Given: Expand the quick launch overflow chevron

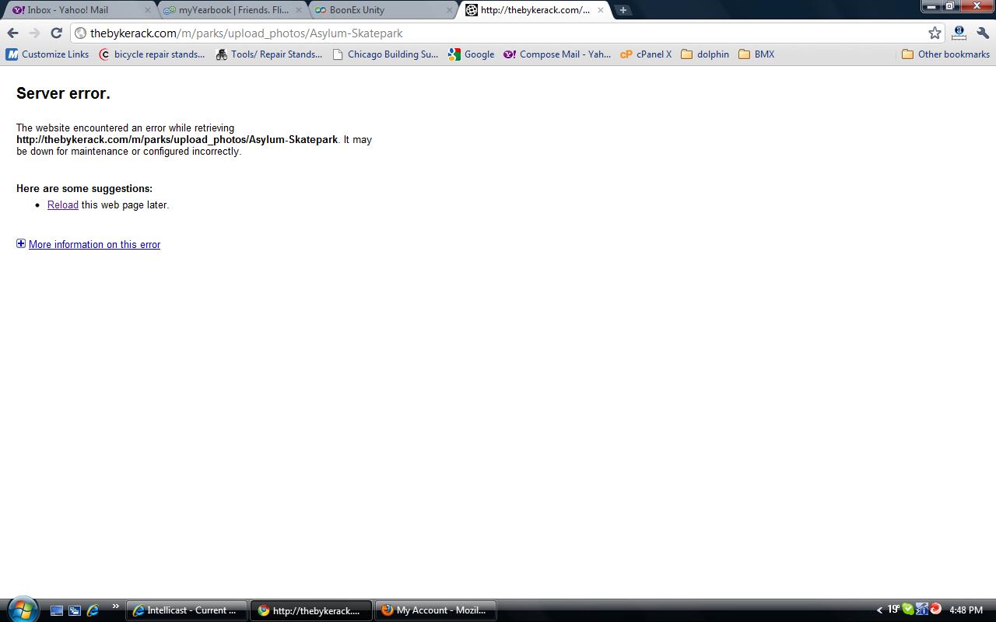Looking at the screenshot, I should pyautogui.click(x=116, y=606).
